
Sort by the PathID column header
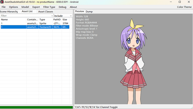(x=57, y=20)
